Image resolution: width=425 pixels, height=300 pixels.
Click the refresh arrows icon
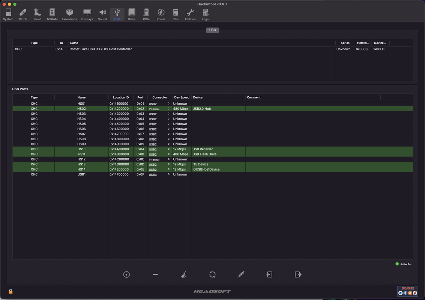click(212, 274)
